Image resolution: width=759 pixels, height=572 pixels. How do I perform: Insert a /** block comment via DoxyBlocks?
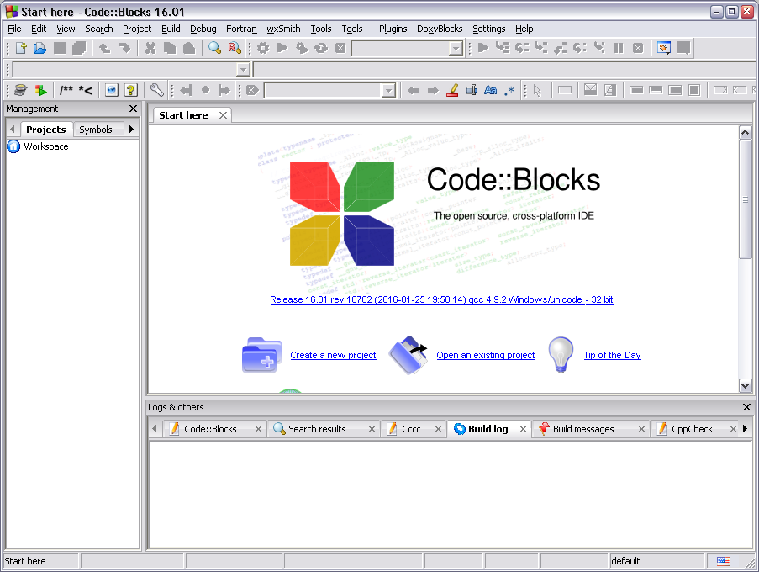pyautogui.click(x=66, y=90)
